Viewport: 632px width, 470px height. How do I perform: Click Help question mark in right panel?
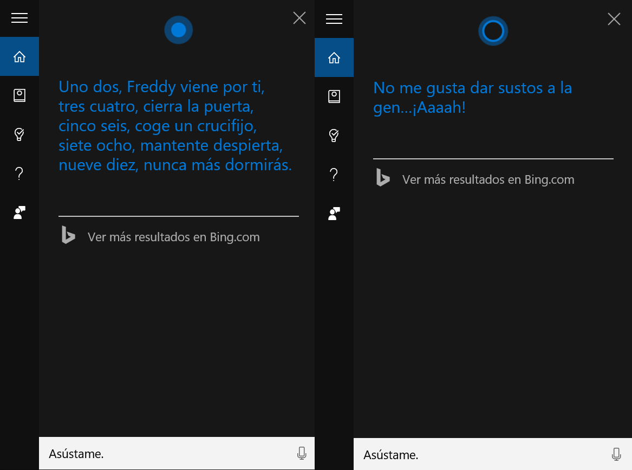334,175
